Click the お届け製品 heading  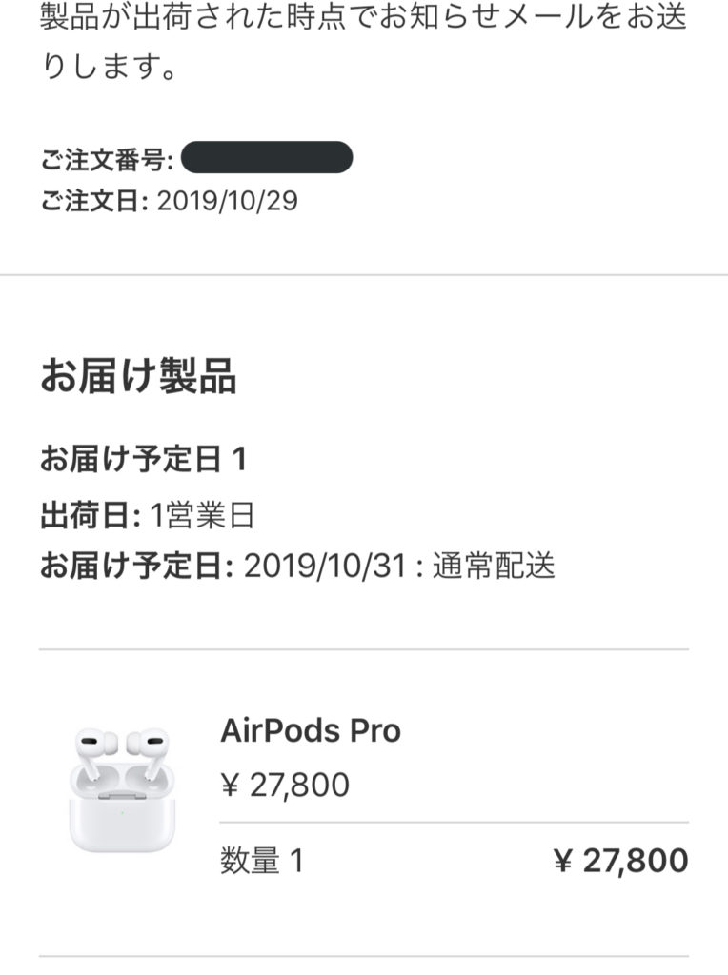pyautogui.click(x=137, y=377)
